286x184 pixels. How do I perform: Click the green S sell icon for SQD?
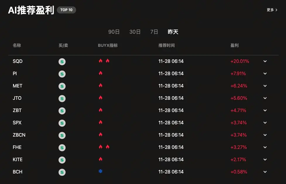click(x=62, y=61)
